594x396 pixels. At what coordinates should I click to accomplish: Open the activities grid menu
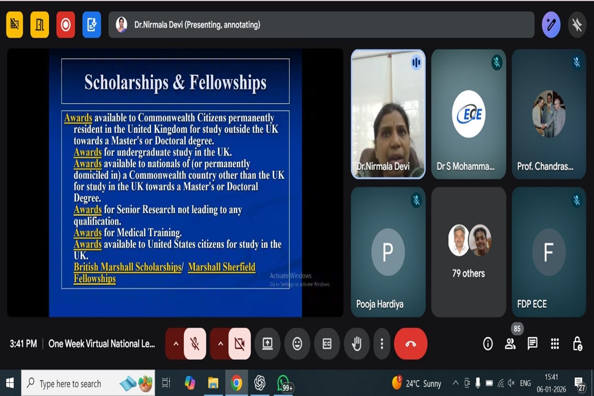(555, 344)
